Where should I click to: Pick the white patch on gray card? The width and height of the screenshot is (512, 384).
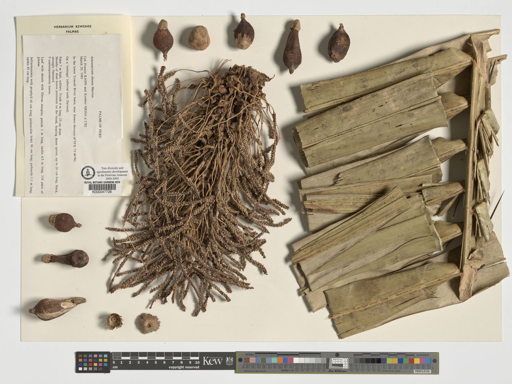coord(296,361)
